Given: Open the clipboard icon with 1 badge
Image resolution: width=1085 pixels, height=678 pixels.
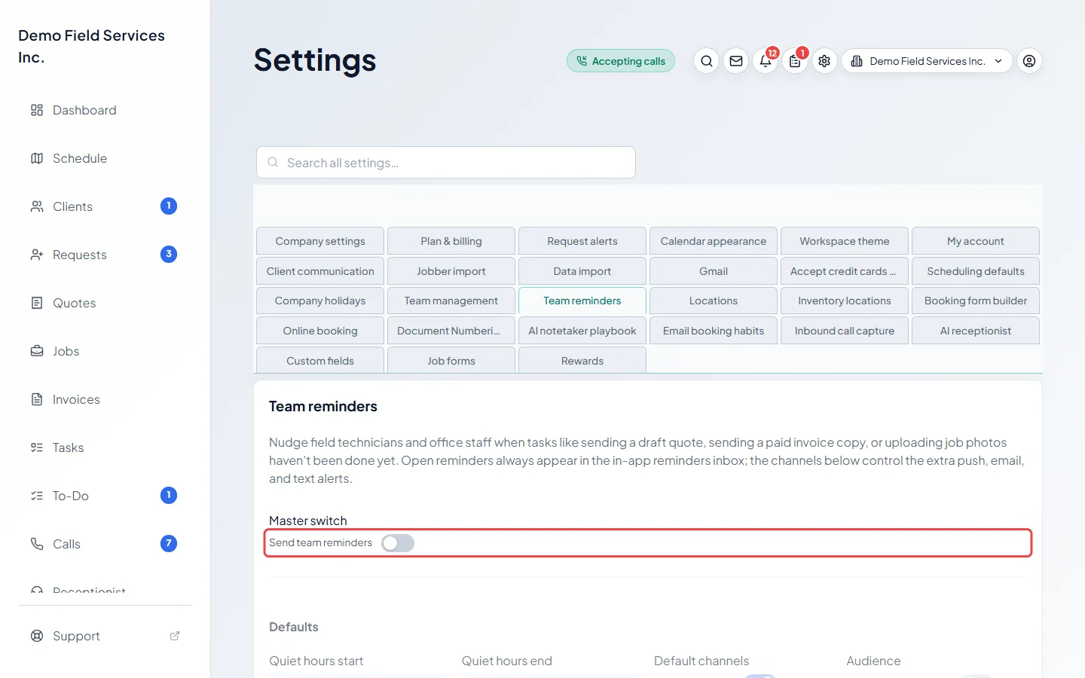Looking at the screenshot, I should point(795,61).
